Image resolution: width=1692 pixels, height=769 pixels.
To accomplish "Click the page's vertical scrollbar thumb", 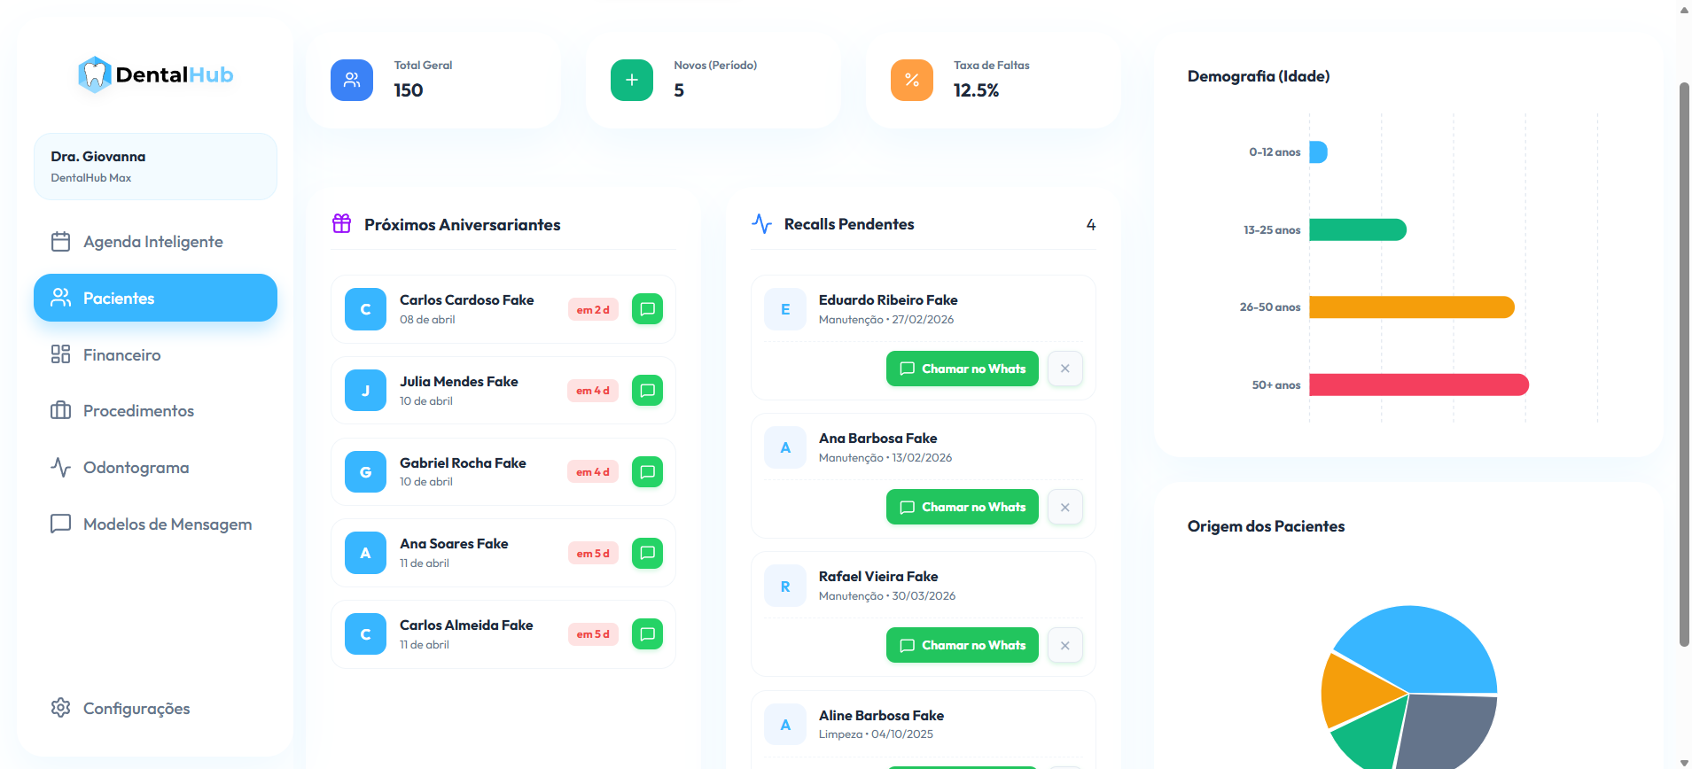I will point(1684,363).
